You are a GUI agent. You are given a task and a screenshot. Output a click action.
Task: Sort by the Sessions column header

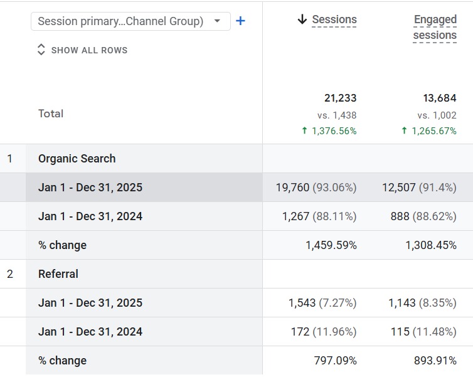tap(334, 20)
